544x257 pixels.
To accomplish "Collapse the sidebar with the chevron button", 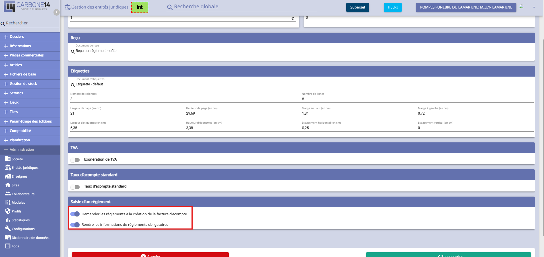I will (56, 12).
